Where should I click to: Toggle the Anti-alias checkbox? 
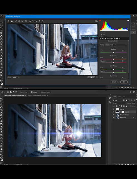pyautogui.click(x=32, y=92)
